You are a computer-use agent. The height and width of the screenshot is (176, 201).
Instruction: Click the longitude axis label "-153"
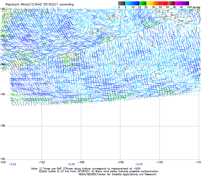160,162
